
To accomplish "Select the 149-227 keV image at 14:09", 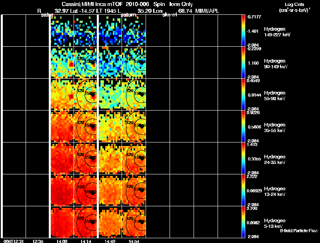I will 62,31.
